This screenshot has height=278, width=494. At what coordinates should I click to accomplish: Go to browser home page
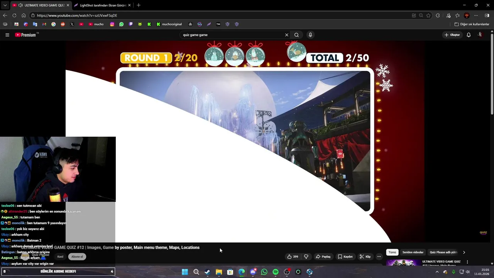(x=24, y=15)
